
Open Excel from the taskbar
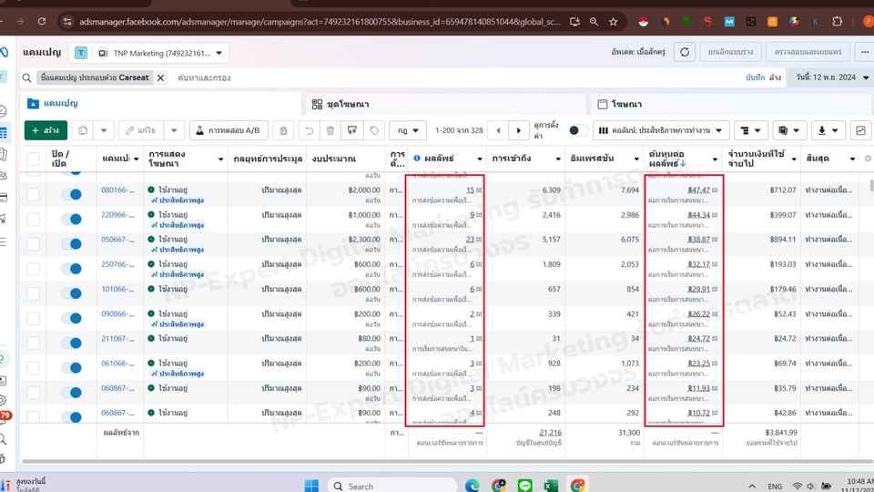[551, 486]
